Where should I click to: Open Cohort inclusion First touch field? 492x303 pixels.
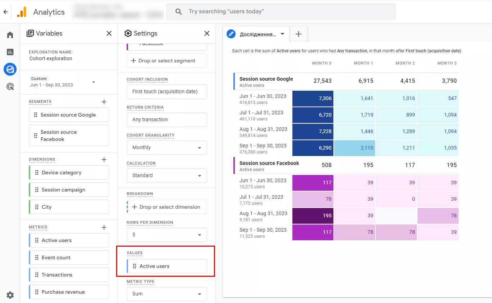pyautogui.click(x=167, y=92)
